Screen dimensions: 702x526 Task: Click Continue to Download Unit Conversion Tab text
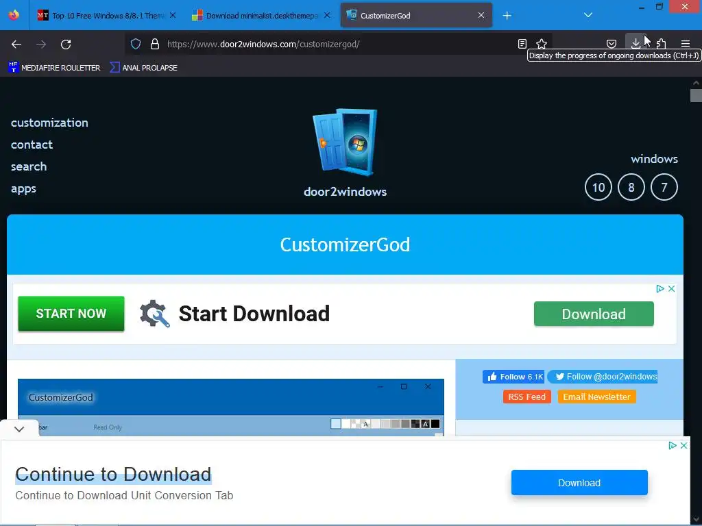click(124, 496)
